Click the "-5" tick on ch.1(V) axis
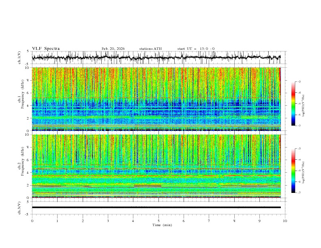The image size is (321, 248). [28, 64]
